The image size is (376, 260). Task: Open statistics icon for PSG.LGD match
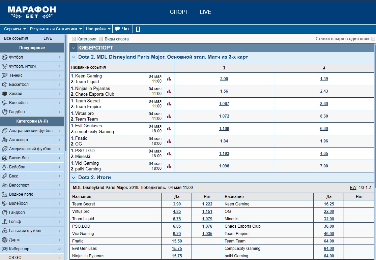point(169,154)
